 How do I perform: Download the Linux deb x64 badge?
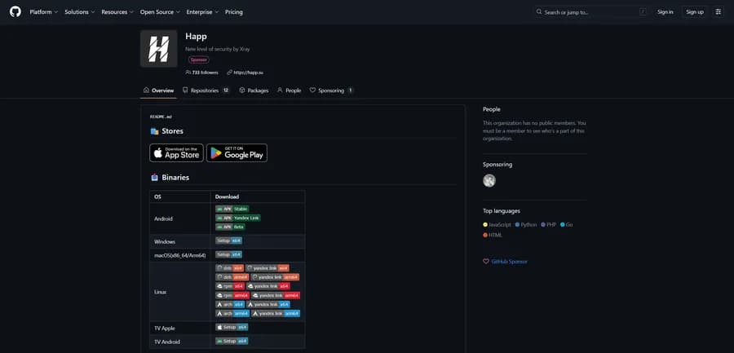[x=230, y=268]
